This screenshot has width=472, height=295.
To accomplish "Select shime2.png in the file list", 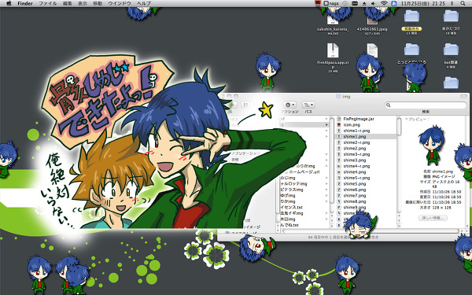I will pyautogui.click(x=354, y=148).
